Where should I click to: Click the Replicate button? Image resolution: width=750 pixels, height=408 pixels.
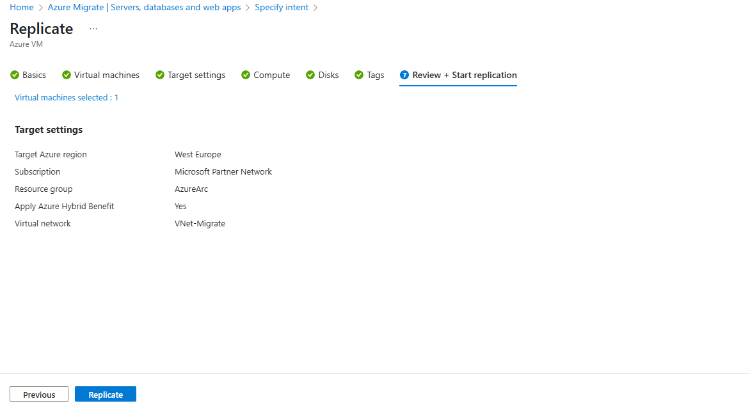[105, 394]
